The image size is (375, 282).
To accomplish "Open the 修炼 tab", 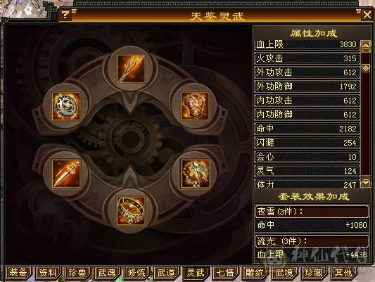I will point(136,273).
